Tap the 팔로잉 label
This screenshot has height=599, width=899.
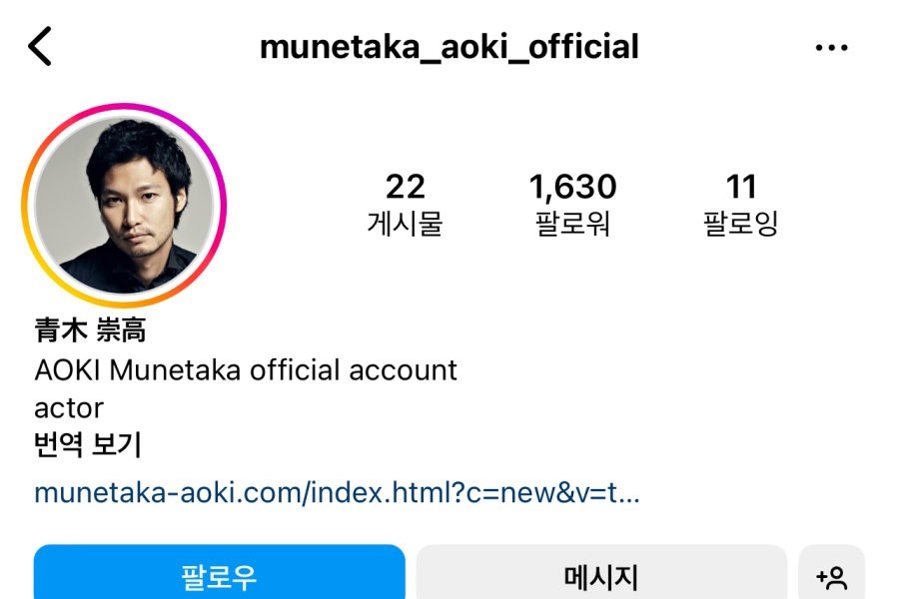(x=741, y=223)
